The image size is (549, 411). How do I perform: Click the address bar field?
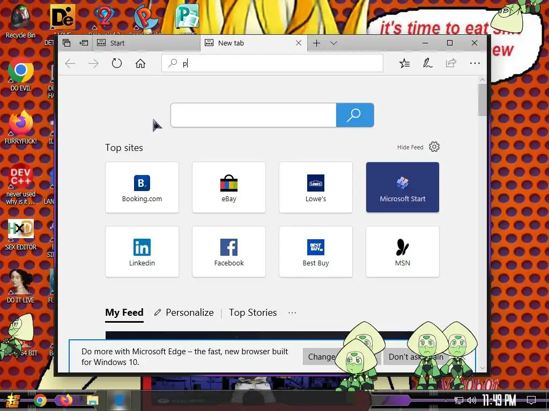(272, 63)
